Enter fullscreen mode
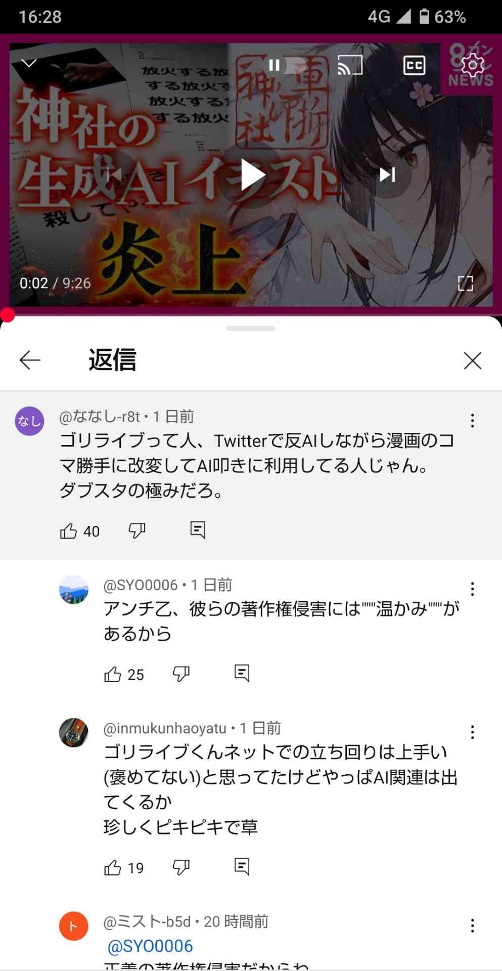 click(465, 283)
